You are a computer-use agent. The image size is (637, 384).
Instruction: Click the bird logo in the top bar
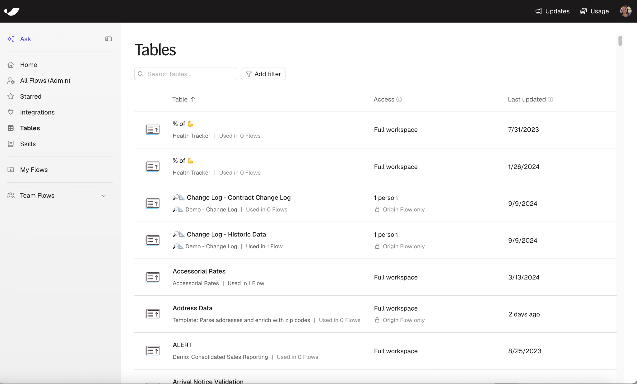coord(12,11)
